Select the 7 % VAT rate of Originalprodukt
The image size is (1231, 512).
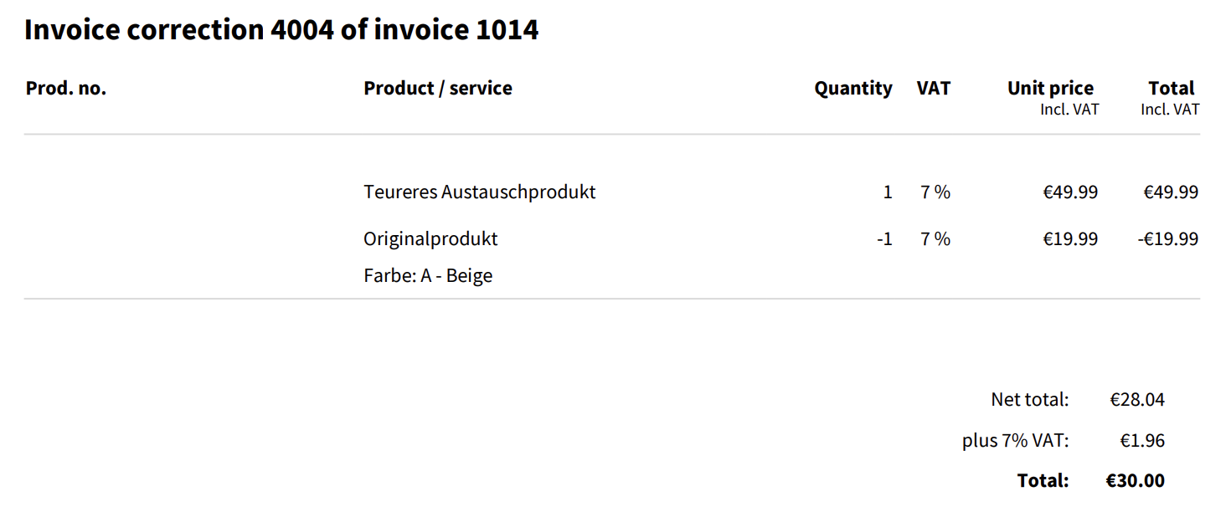click(935, 239)
